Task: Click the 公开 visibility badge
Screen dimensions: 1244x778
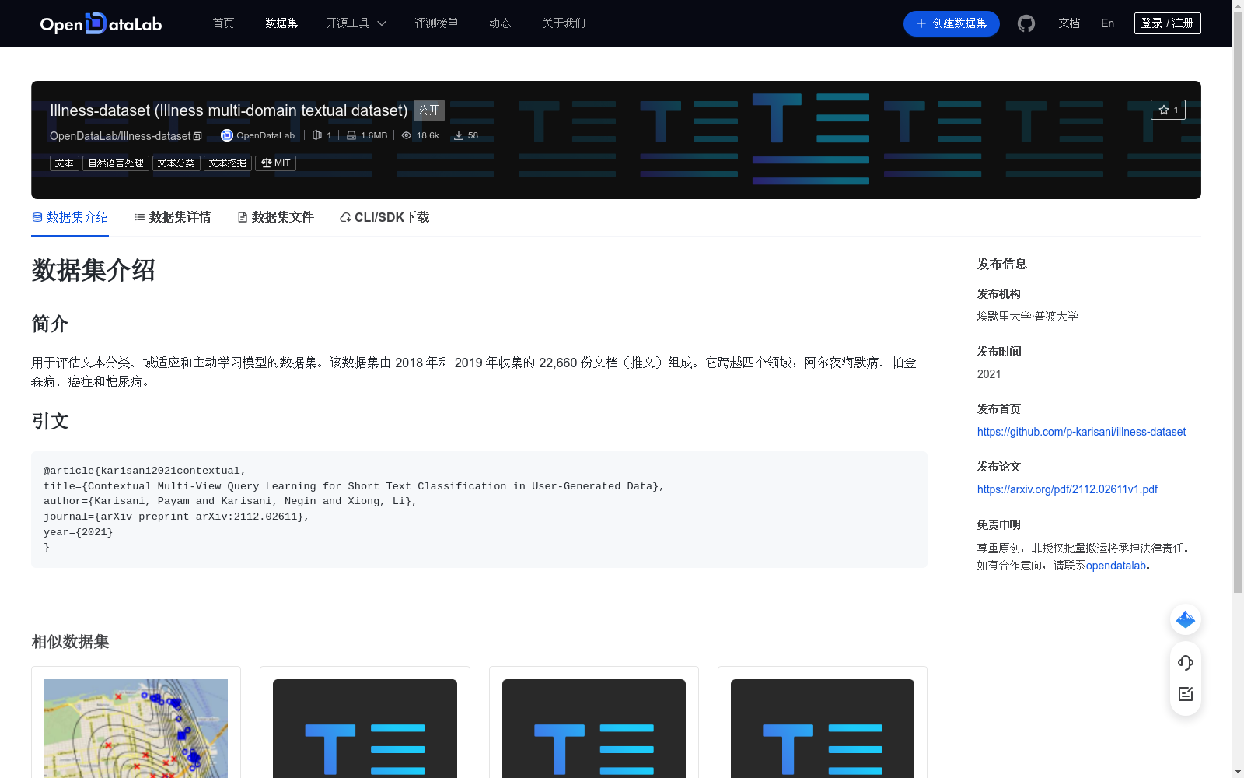Action: click(x=428, y=110)
